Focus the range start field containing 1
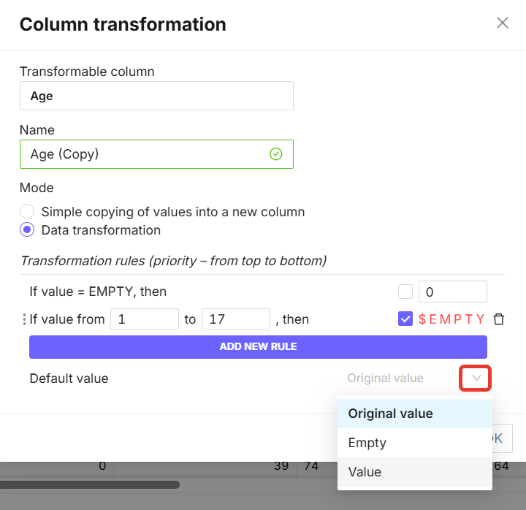The width and height of the screenshot is (526, 510). pos(144,319)
